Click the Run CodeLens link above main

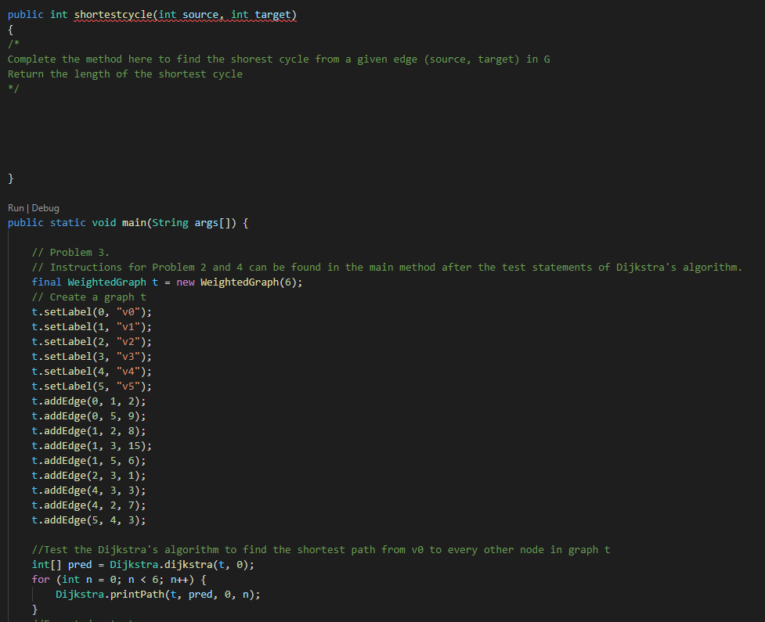(x=15, y=207)
